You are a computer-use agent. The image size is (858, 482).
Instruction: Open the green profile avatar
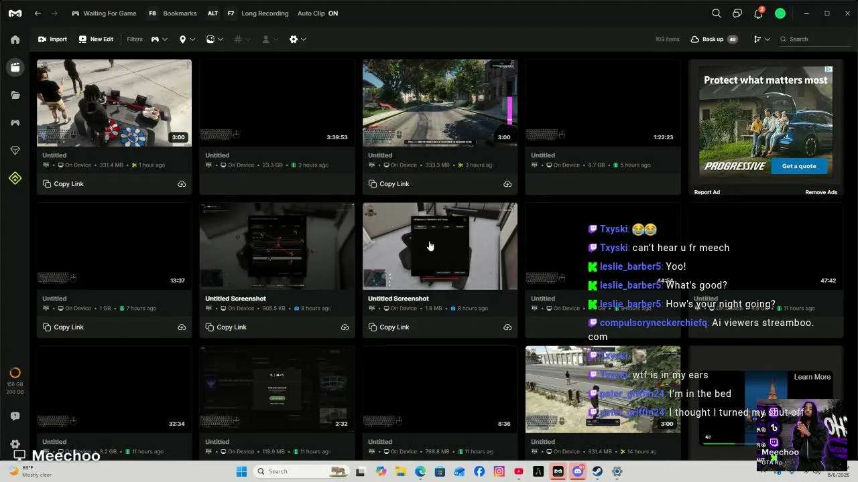(x=780, y=13)
